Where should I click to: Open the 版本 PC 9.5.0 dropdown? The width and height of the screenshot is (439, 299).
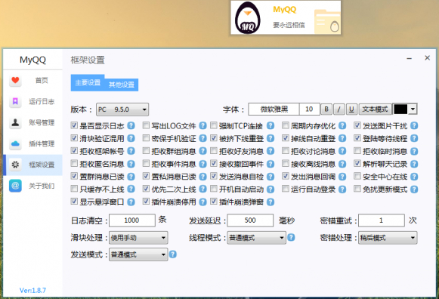122,109
